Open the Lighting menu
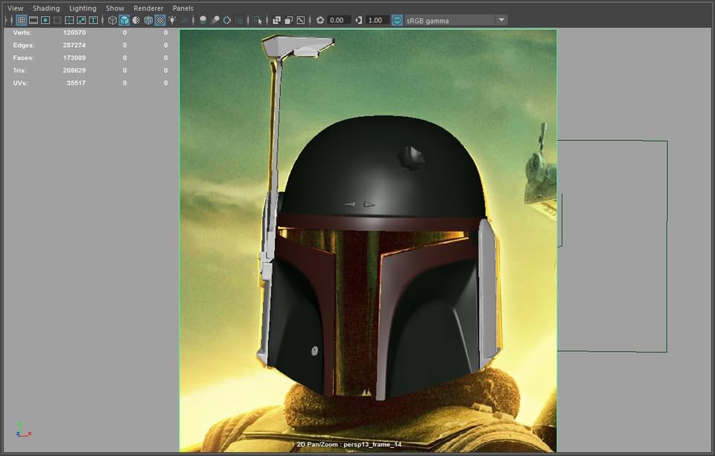The image size is (715, 456). click(x=83, y=8)
